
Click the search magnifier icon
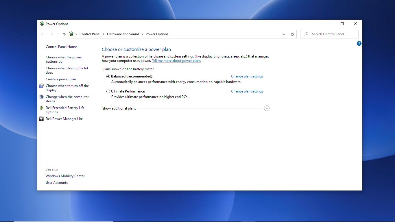coord(306,34)
